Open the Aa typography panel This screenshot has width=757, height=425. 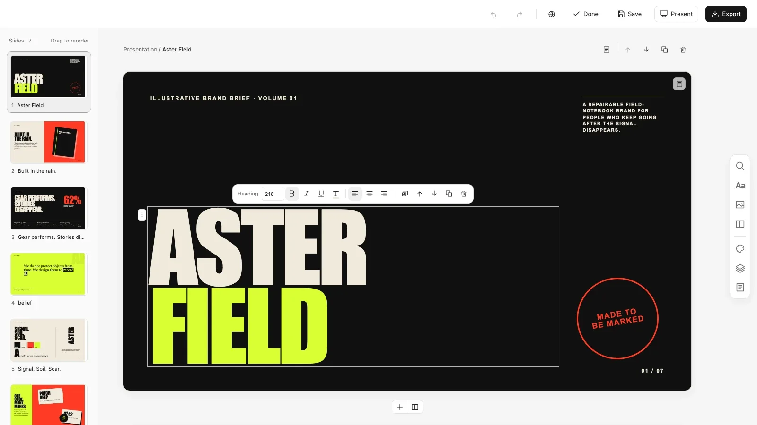[740, 186]
